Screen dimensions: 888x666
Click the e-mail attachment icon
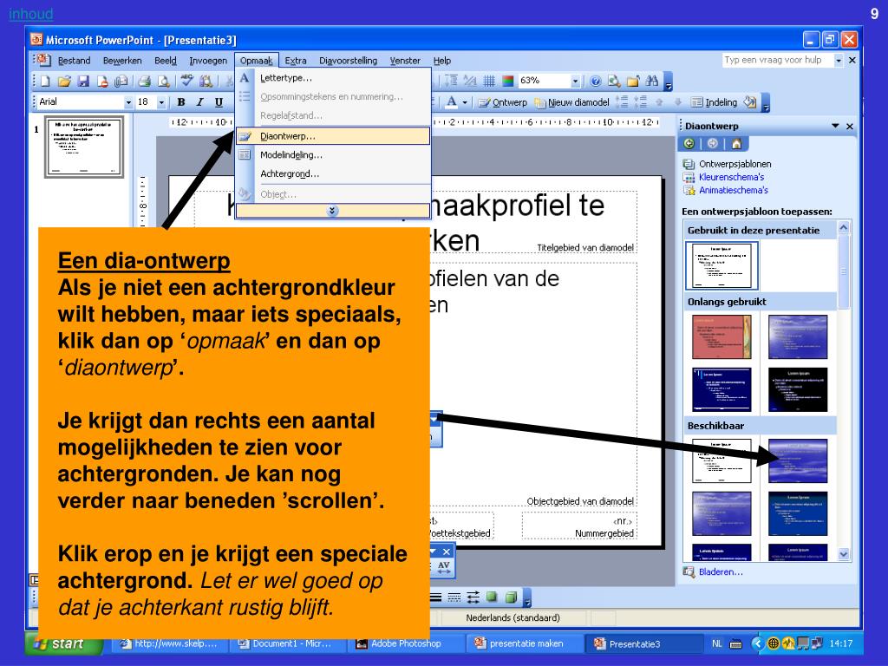point(121,82)
